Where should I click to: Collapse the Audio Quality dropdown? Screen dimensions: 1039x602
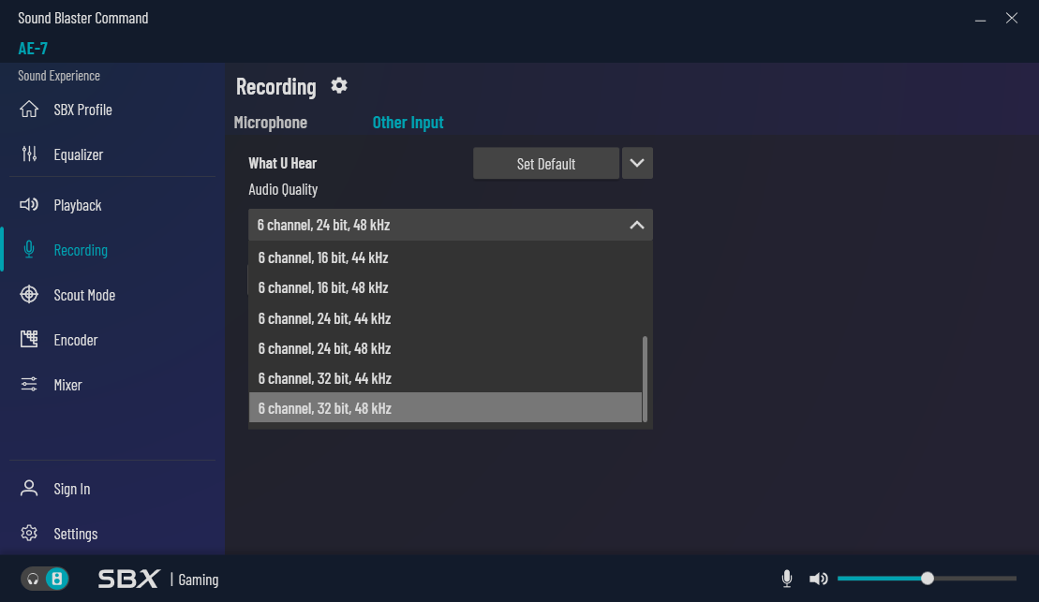point(636,225)
